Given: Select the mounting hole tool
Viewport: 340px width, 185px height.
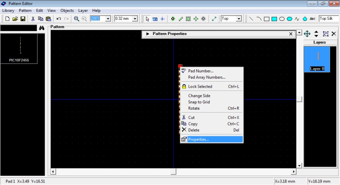Looking at the screenshot, I should click(204, 19).
